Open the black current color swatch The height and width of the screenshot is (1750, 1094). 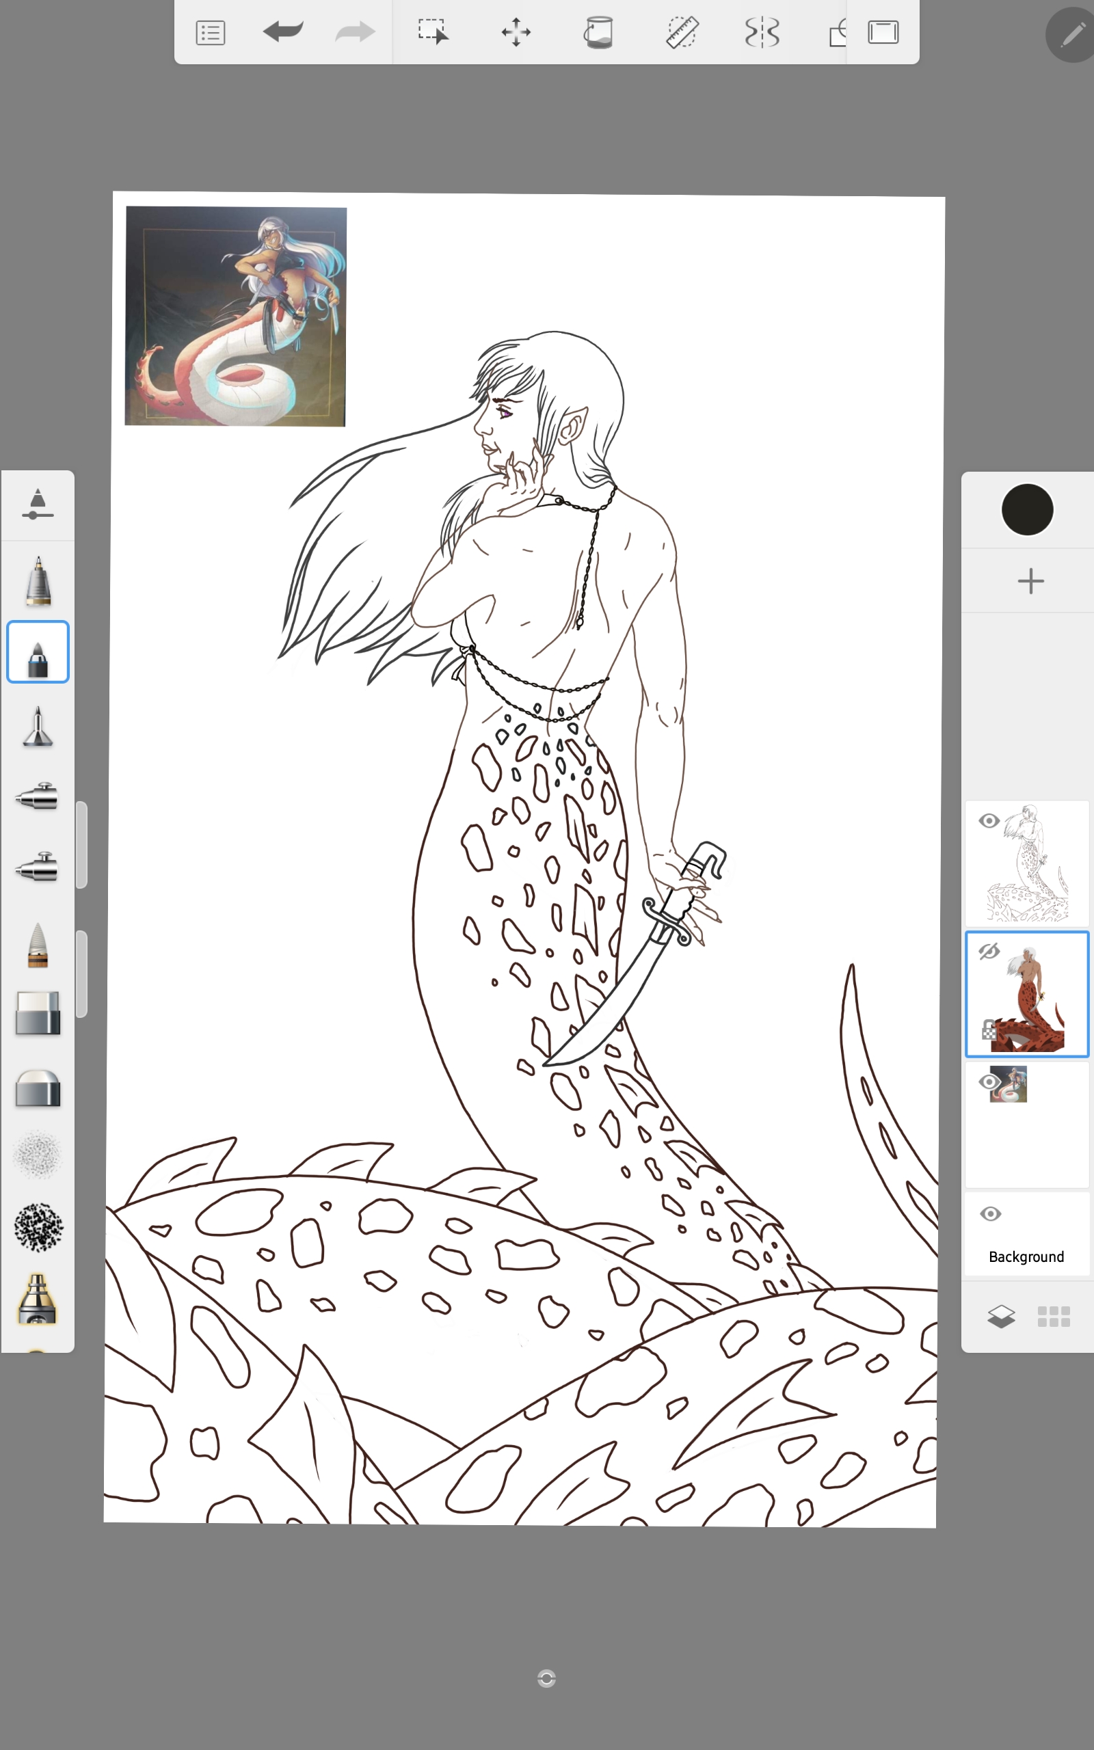pyautogui.click(x=1027, y=510)
